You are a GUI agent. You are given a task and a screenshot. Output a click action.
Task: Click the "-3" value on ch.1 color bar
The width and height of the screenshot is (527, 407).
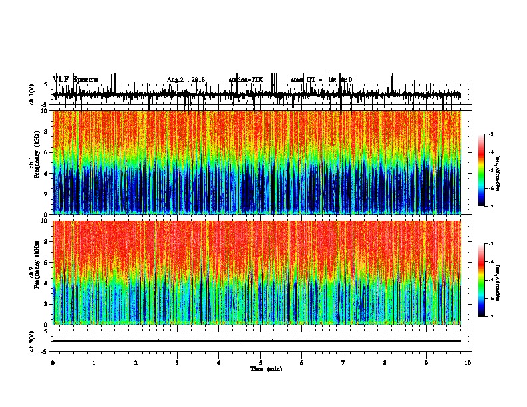(491, 134)
